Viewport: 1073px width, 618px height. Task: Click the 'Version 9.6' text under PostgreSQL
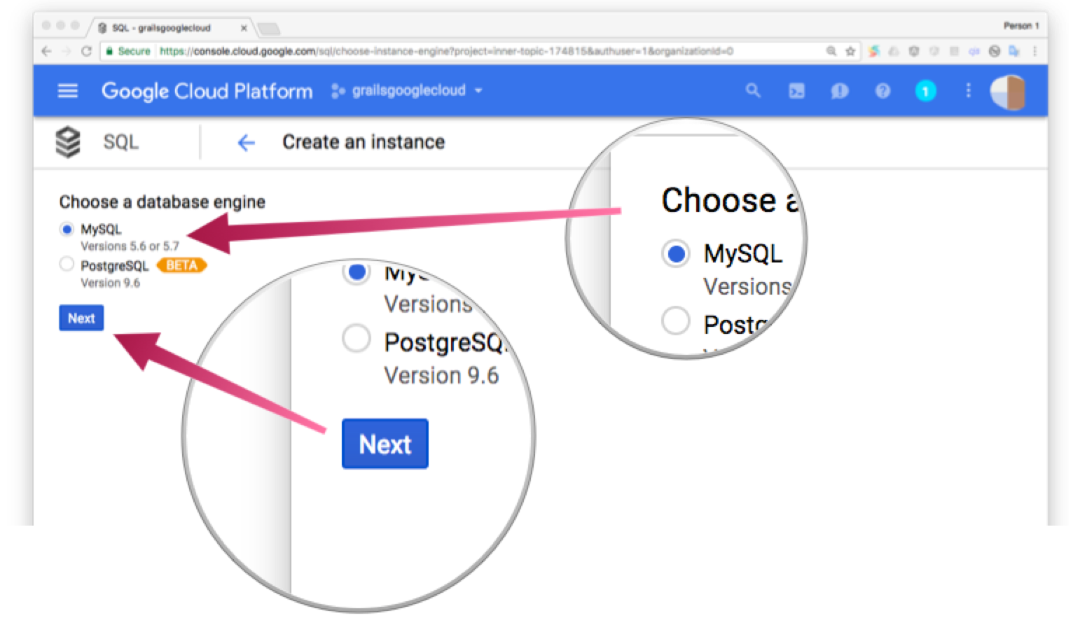click(x=110, y=283)
